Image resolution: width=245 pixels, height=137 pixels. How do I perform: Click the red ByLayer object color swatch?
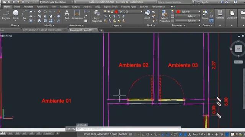(178, 12)
